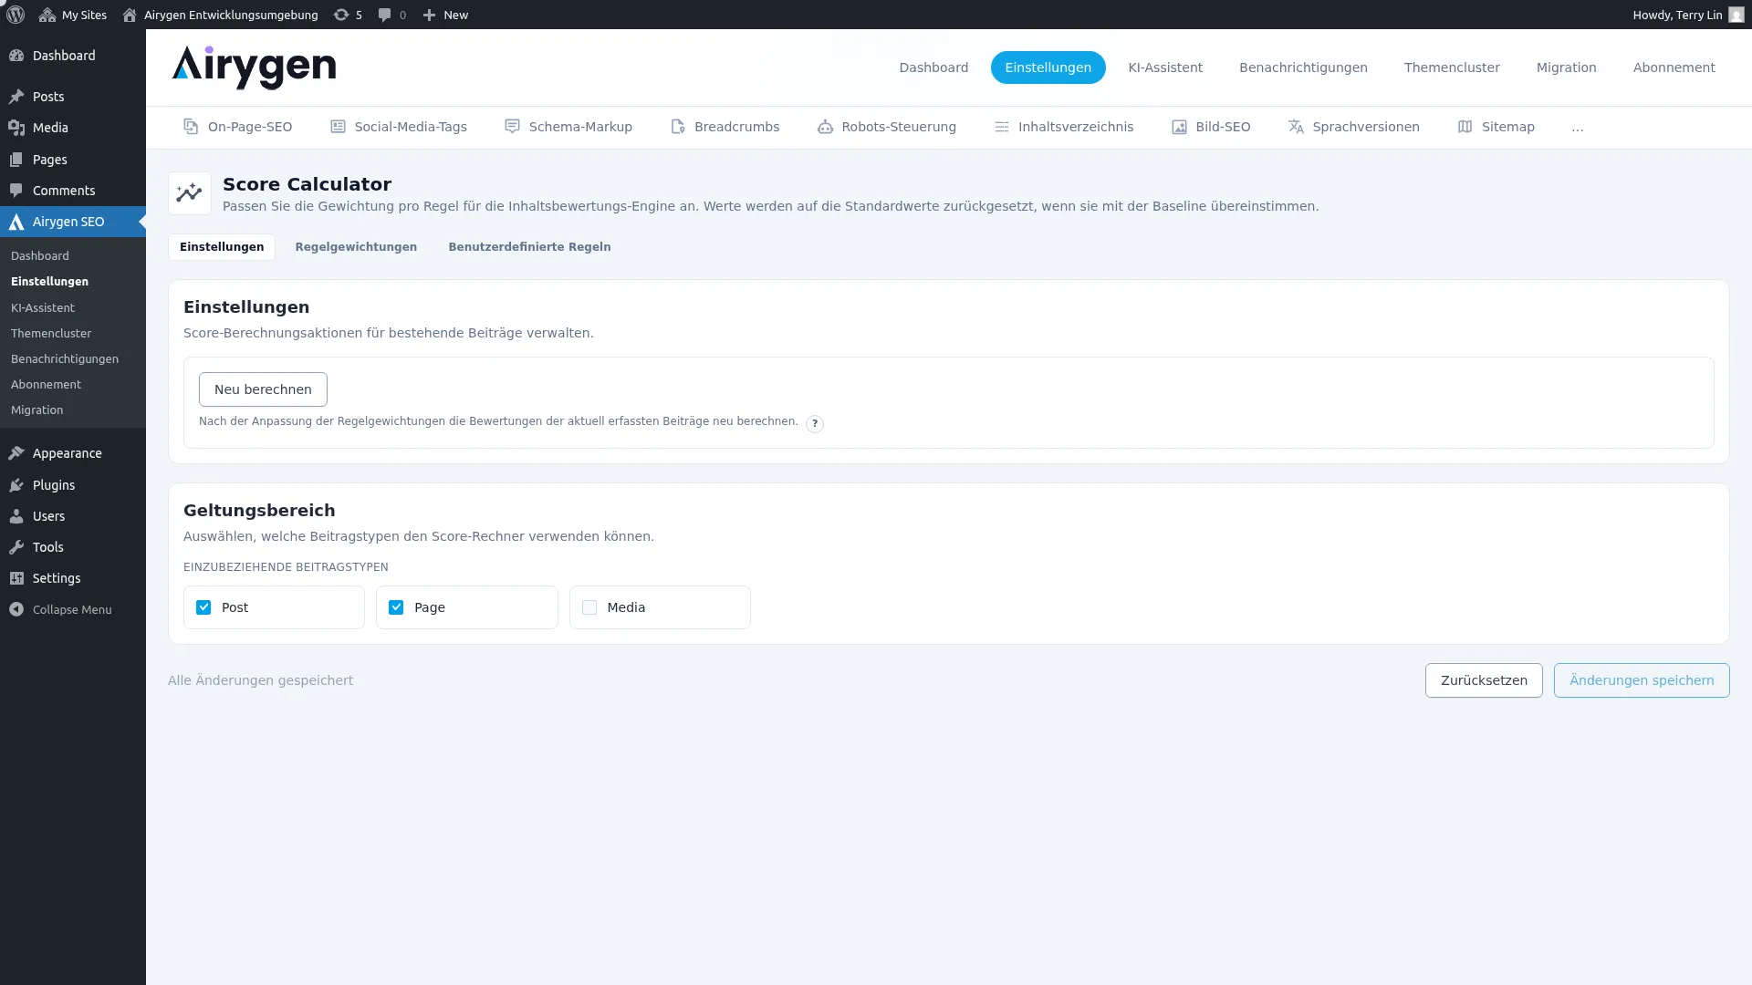
Task: Open Dashboard in Airygen SEO submenu
Action: click(40, 256)
